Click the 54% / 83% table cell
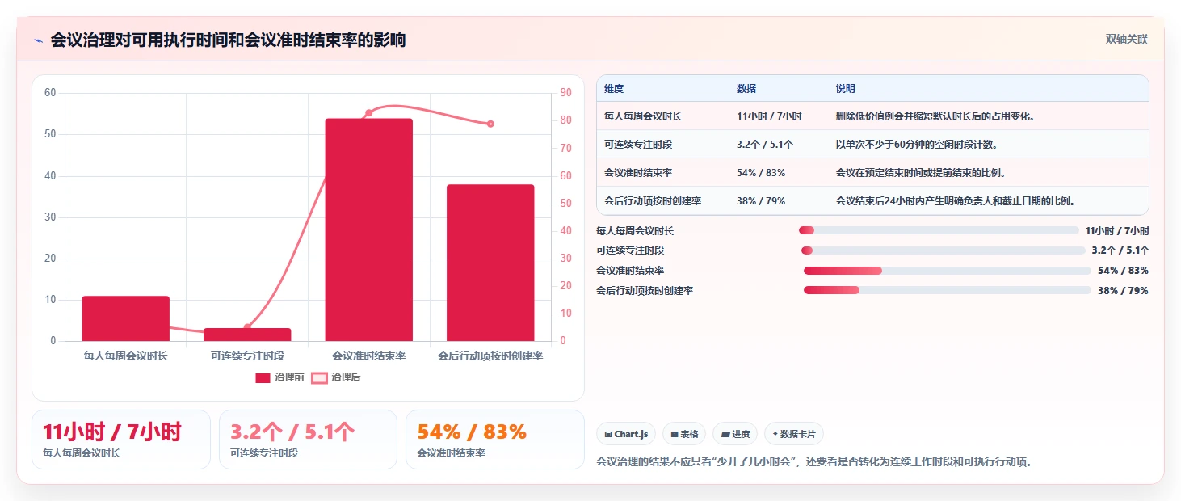Screen dimensions: 1181x501 (x=761, y=173)
